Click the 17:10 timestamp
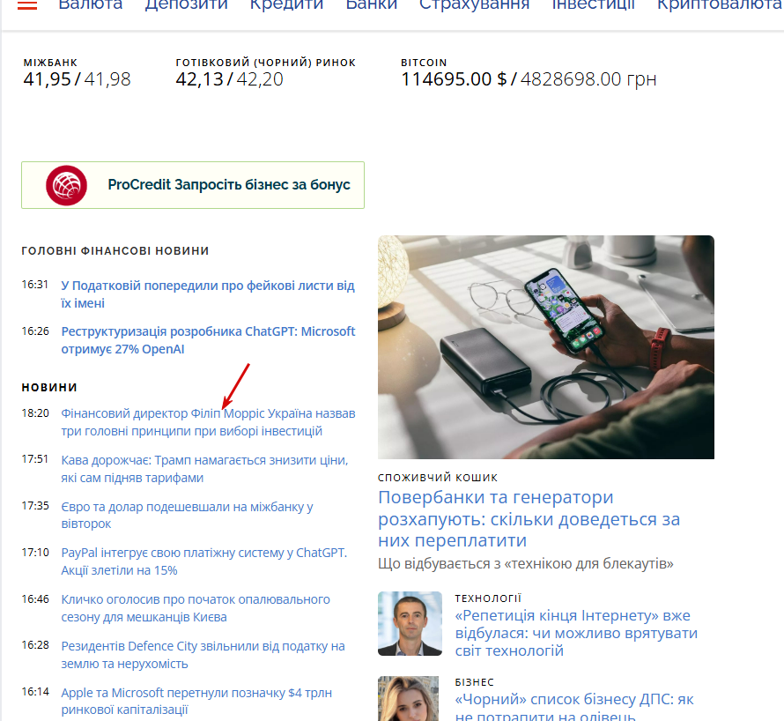This screenshot has width=784, height=721. 35,553
